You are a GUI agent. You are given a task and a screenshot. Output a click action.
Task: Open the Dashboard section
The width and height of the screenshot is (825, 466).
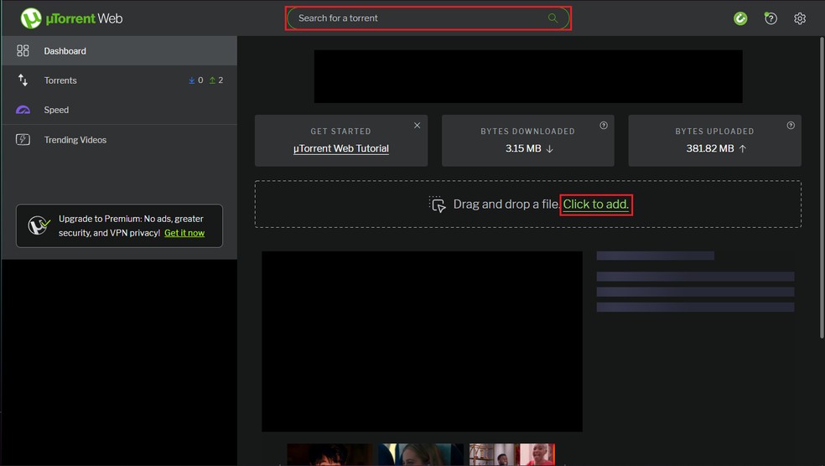(119, 50)
